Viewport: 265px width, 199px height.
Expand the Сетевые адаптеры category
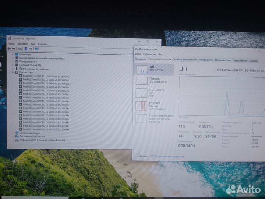point(13,133)
